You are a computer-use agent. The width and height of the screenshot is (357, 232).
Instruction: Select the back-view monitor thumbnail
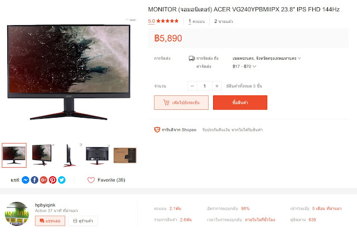point(97,155)
